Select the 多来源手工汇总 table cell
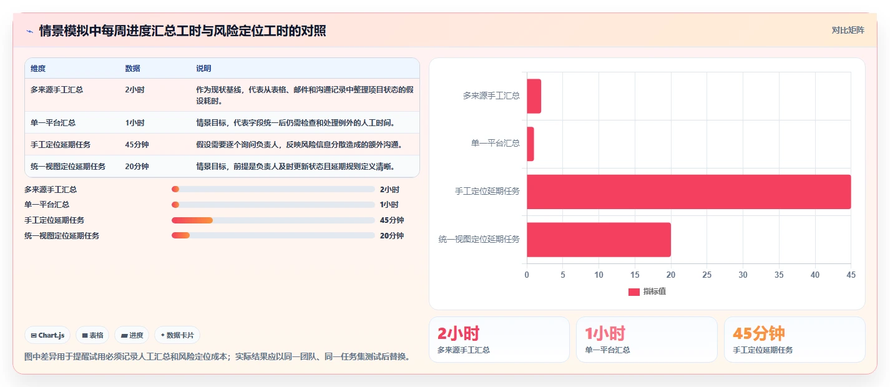The image size is (890, 387). click(x=57, y=90)
